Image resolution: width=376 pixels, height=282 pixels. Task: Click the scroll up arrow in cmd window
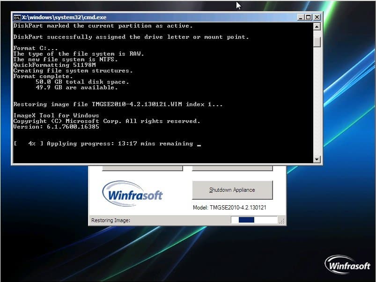[x=317, y=27]
